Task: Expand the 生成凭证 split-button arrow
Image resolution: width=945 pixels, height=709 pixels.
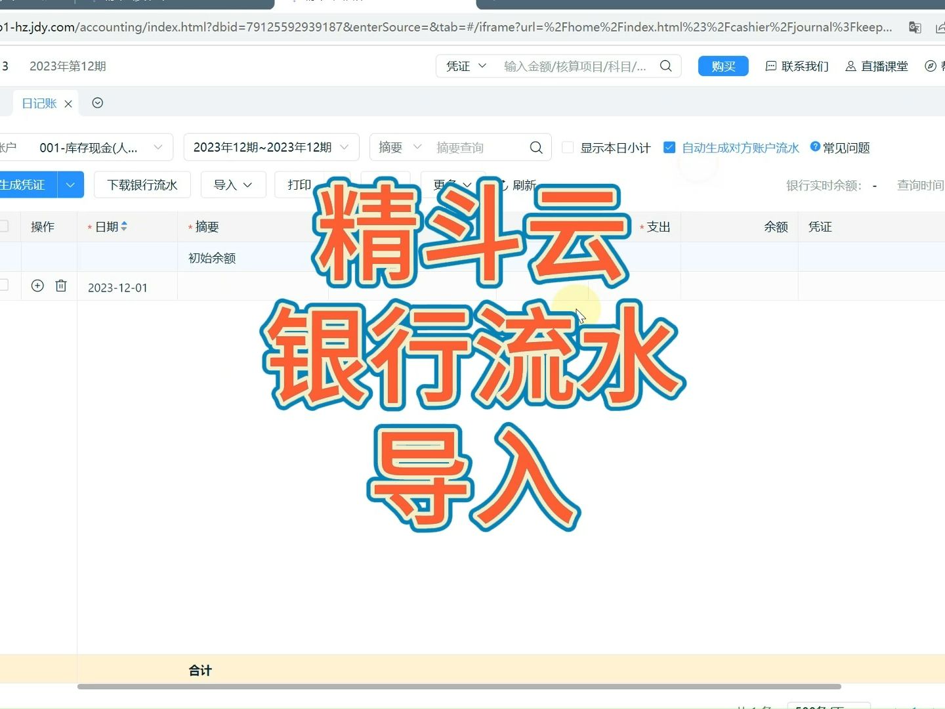Action: pyautogui.click(x=70, y=185)
